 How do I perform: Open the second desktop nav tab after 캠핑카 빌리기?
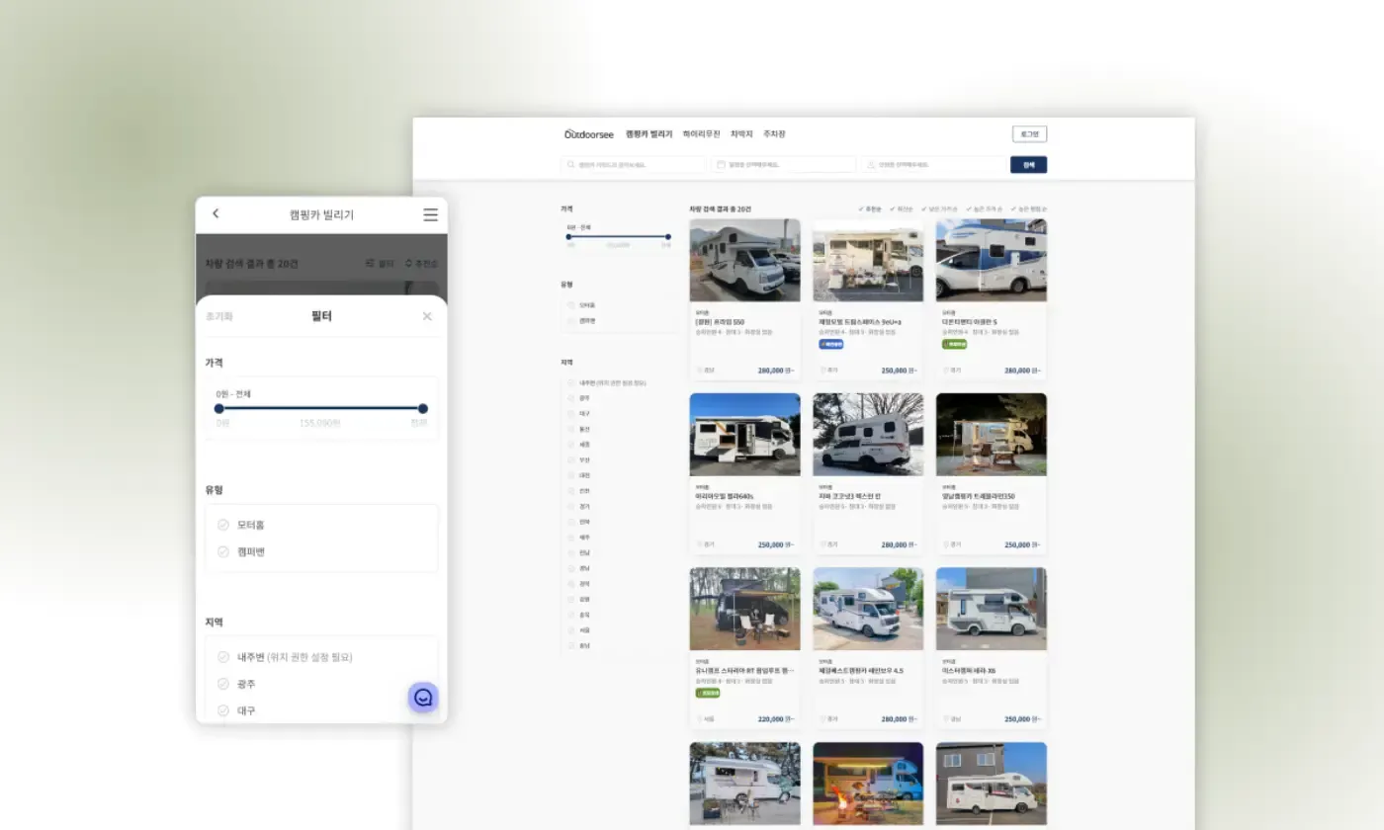pyautogui.click(x=701, y=134)
